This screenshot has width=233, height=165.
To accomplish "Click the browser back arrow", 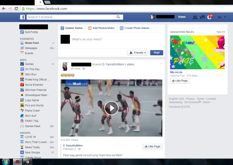I will coord(4,9).
